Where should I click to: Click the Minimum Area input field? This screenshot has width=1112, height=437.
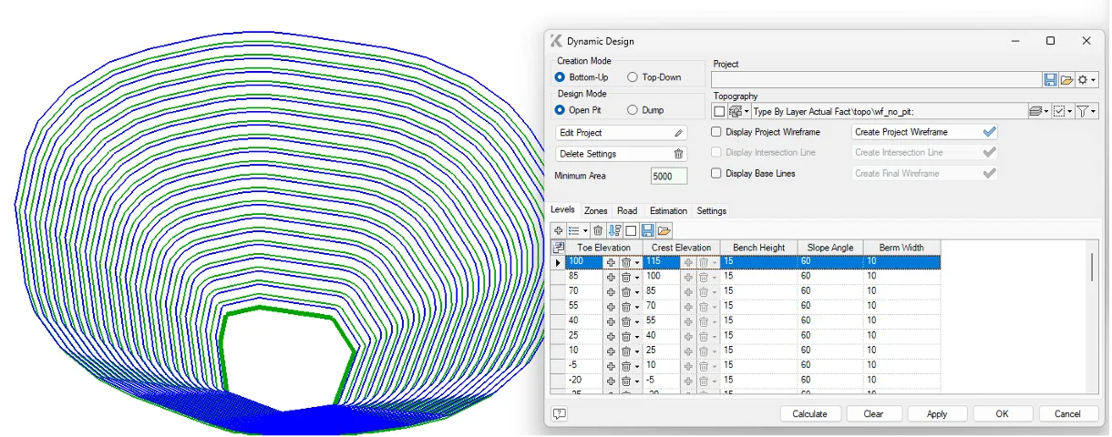pos(669,176)
